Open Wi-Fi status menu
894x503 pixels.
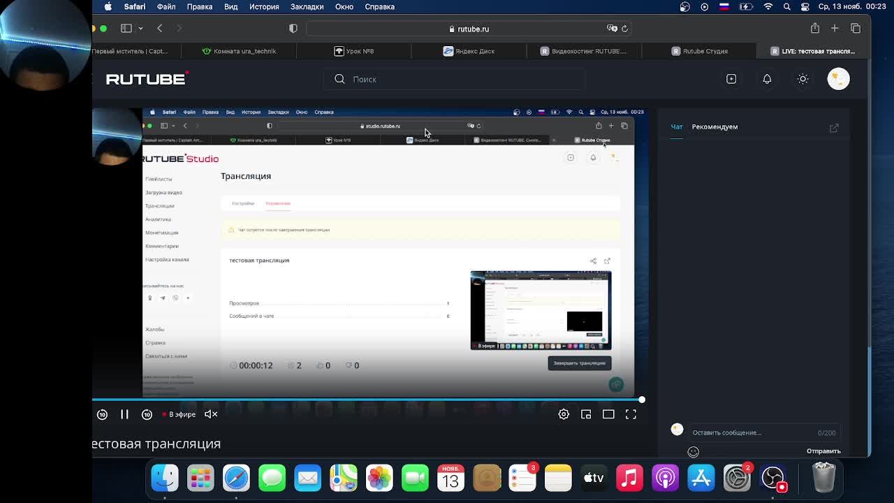(768, 6)
